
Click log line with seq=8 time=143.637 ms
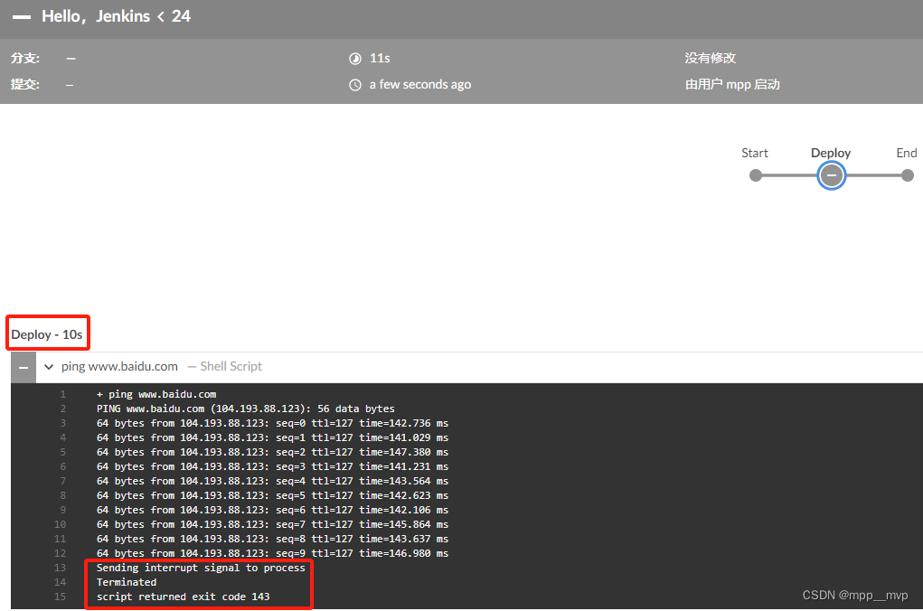(x=272, y=540)
